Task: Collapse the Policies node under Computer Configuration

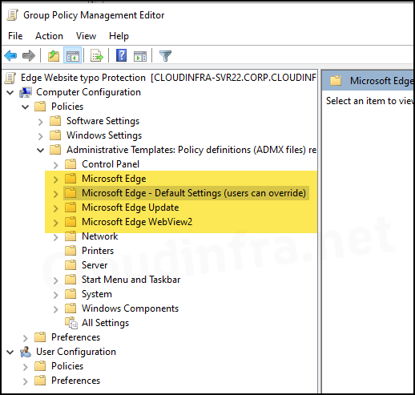Action: (26, 107)
